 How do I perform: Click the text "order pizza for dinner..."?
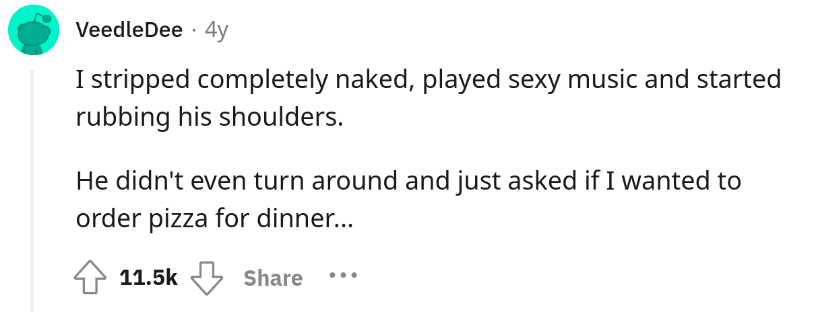coord(214,219)
